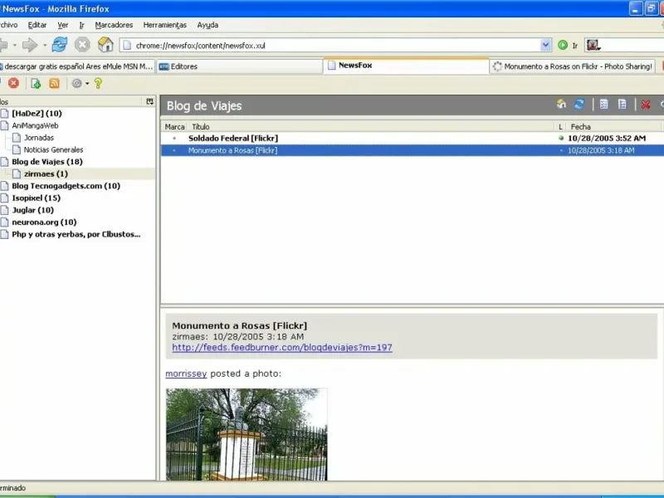Viewport: 664px width, 498px height.
Task: Click the column picker icon in feed list
Action: (149, 101)
